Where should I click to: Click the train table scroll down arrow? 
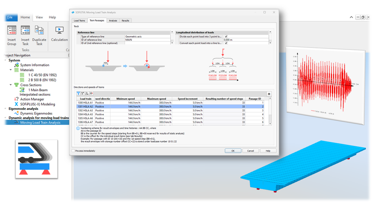[270, 124]
